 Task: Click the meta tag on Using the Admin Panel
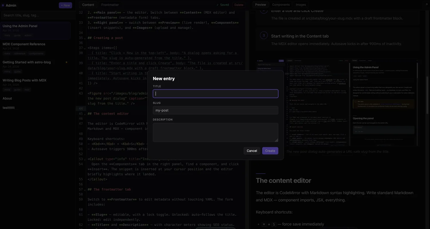tap(7, 35)
